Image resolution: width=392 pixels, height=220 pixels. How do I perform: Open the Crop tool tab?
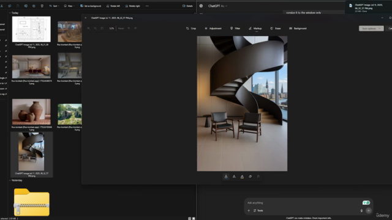[x=191, y=29]
